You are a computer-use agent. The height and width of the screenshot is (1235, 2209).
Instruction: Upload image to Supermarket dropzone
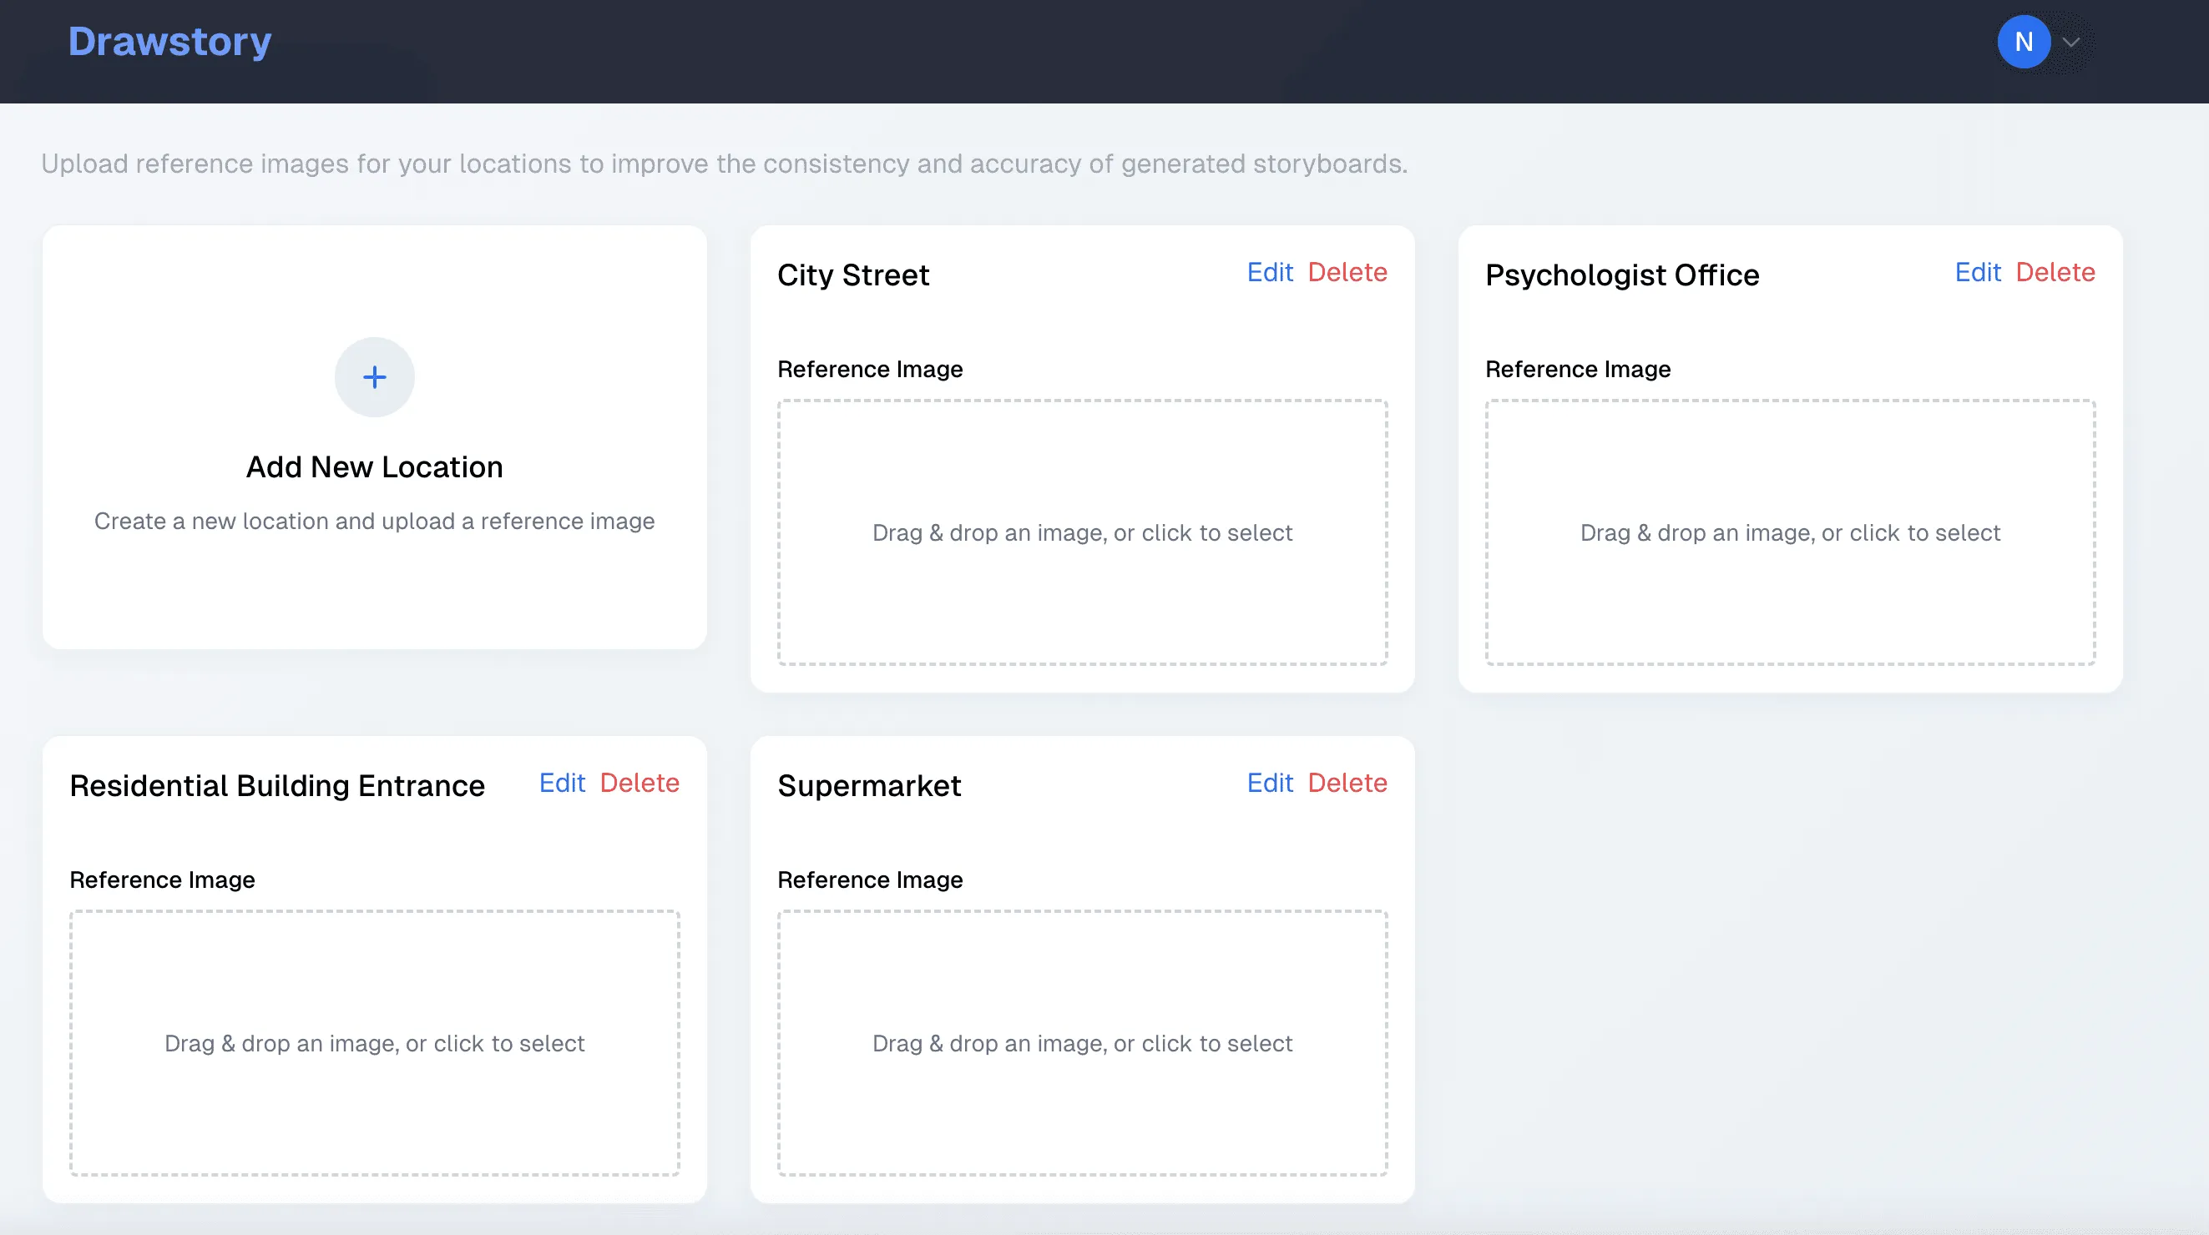tap(1082, 1043)
